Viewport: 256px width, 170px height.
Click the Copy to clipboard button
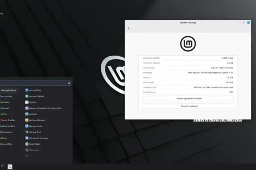[188, 106]
